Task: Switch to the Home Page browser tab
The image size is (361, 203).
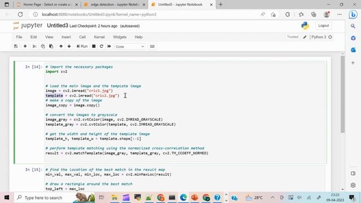Action: tap(47, 5)
